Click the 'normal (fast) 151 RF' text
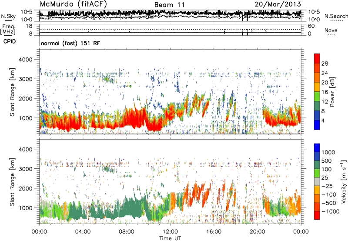Image resolution: width=348 pixels, height=241 pixels. pos(70,43)
